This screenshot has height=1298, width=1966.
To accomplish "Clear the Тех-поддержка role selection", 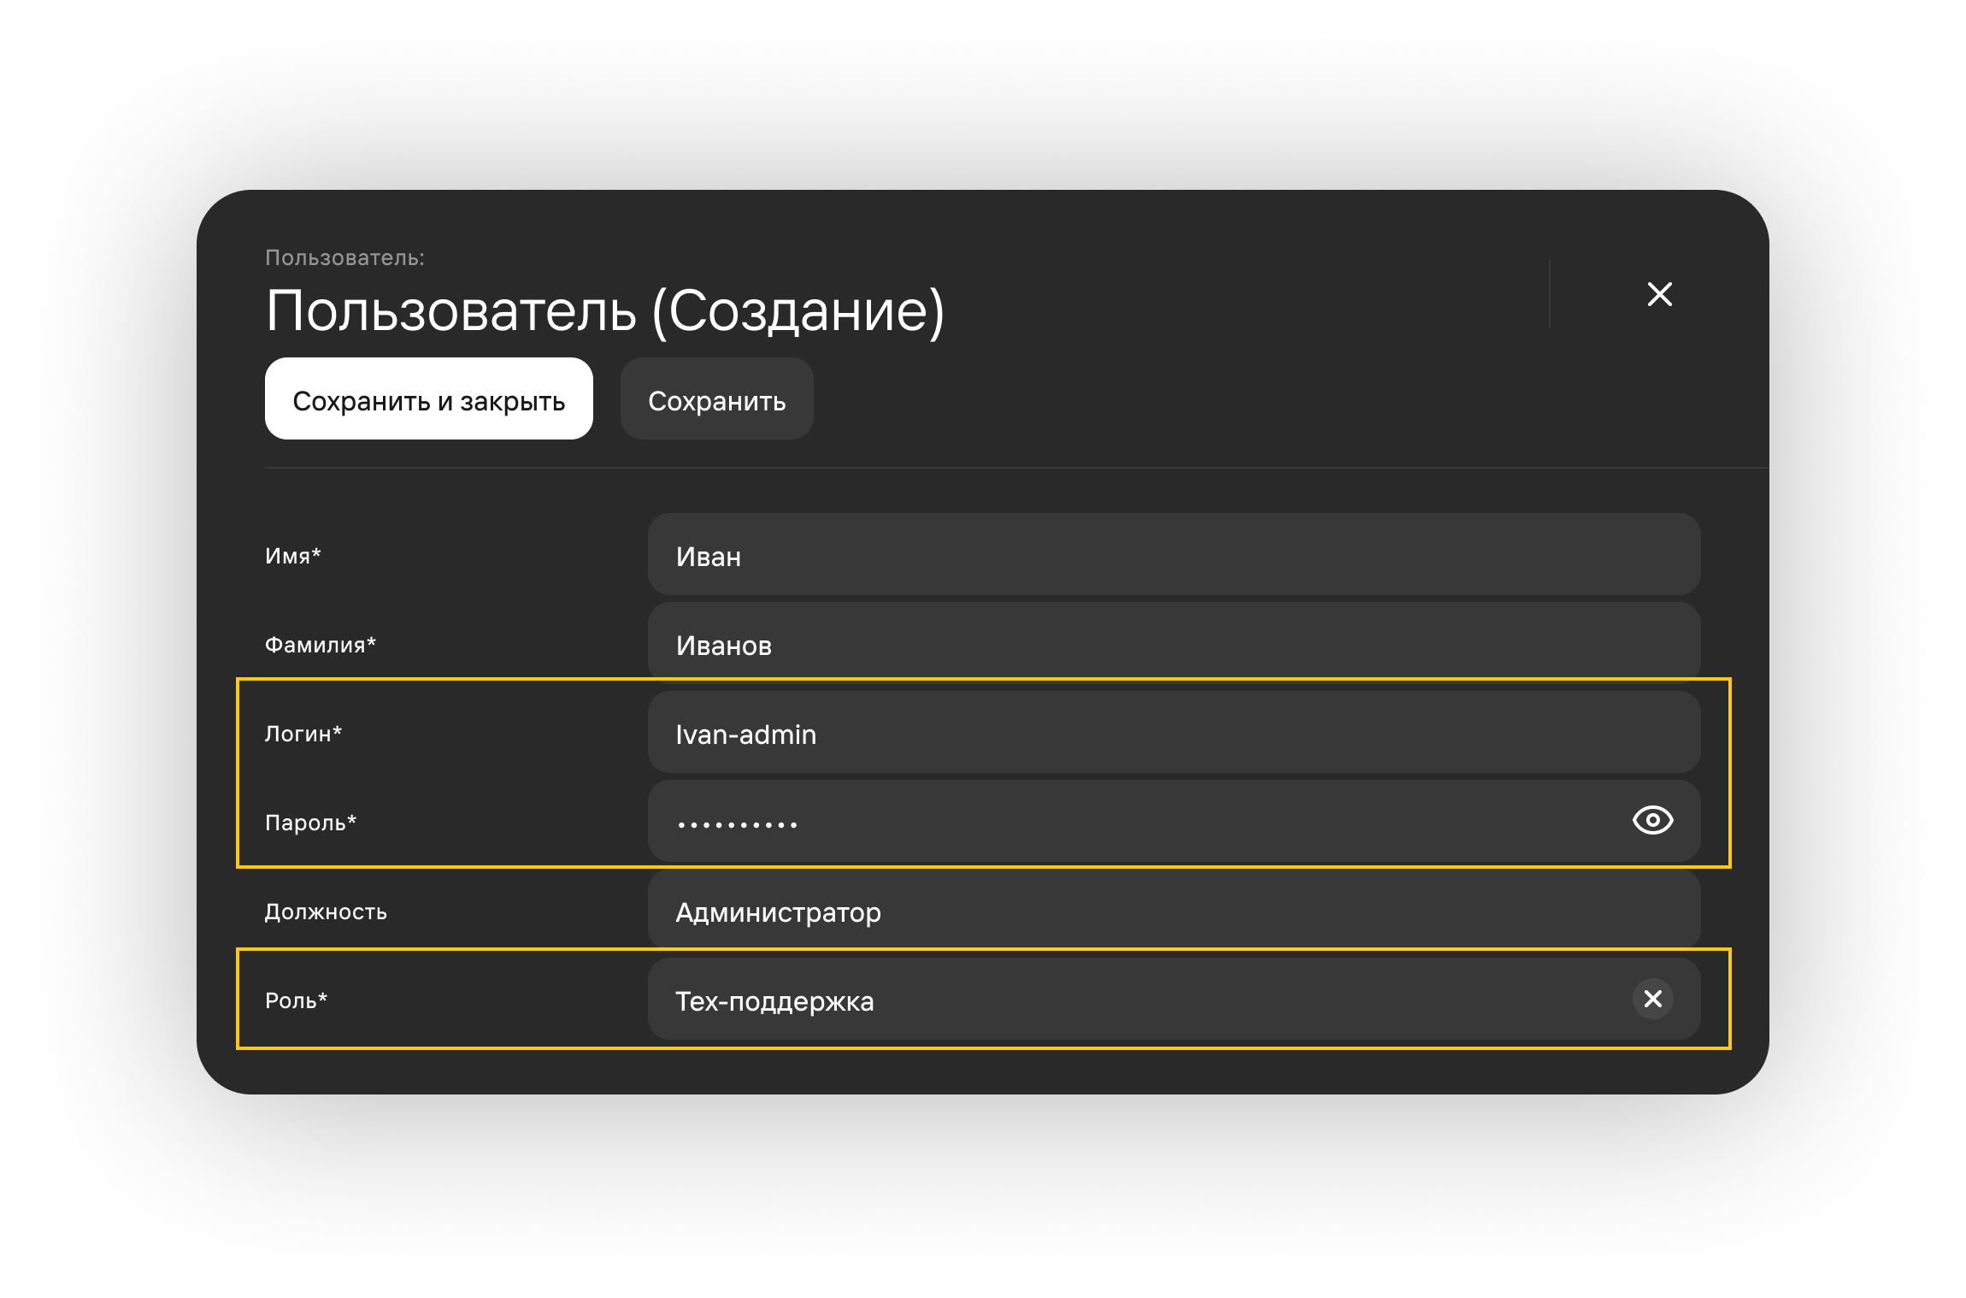I will [1652, 999].
